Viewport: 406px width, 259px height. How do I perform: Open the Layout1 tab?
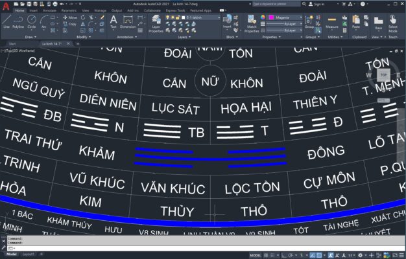click(x=29, y=254)
